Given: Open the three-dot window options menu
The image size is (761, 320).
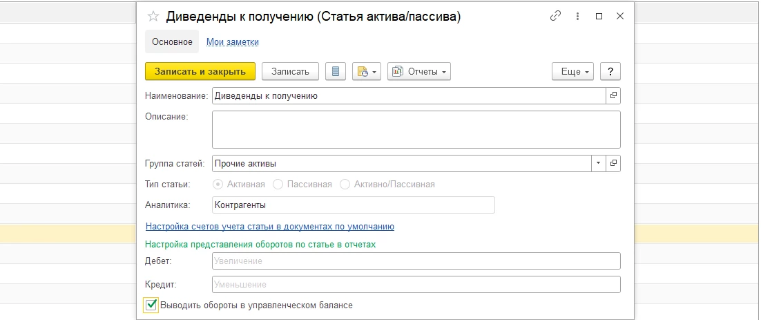Looking at the screenshot, I should 577,16.
